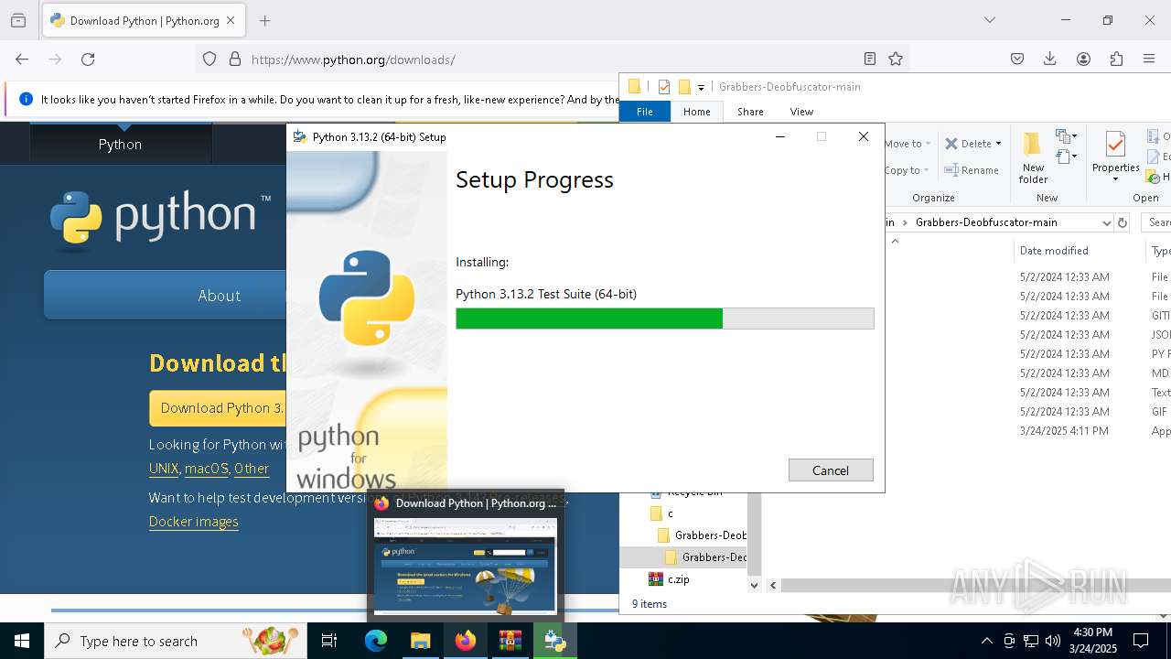
Task: Click yellow Download Python button
Action: pyautogui.click(x=220, y=408)
